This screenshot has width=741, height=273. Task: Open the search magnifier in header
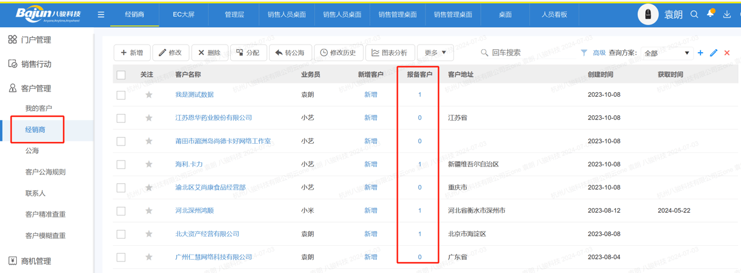[694, 14]
